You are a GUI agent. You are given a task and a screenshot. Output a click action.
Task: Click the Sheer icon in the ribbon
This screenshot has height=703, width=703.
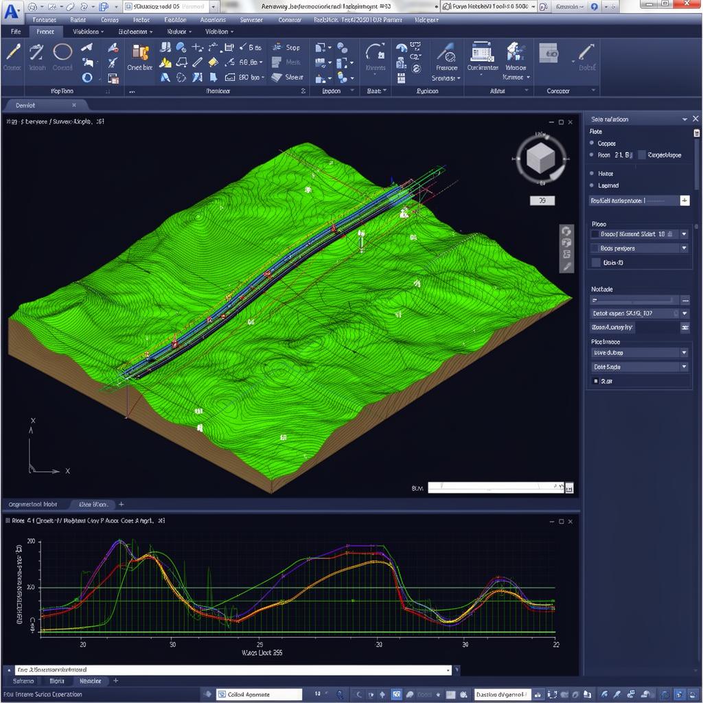277,77
